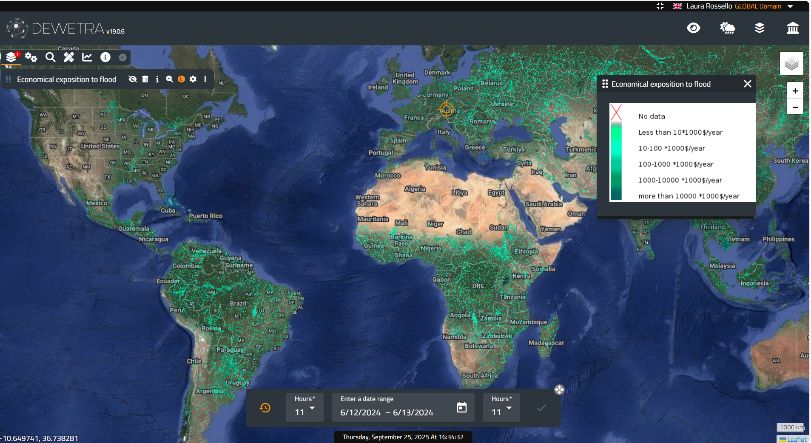Open the calendar date picker icon
811x443 pixels.
point(461,408)
